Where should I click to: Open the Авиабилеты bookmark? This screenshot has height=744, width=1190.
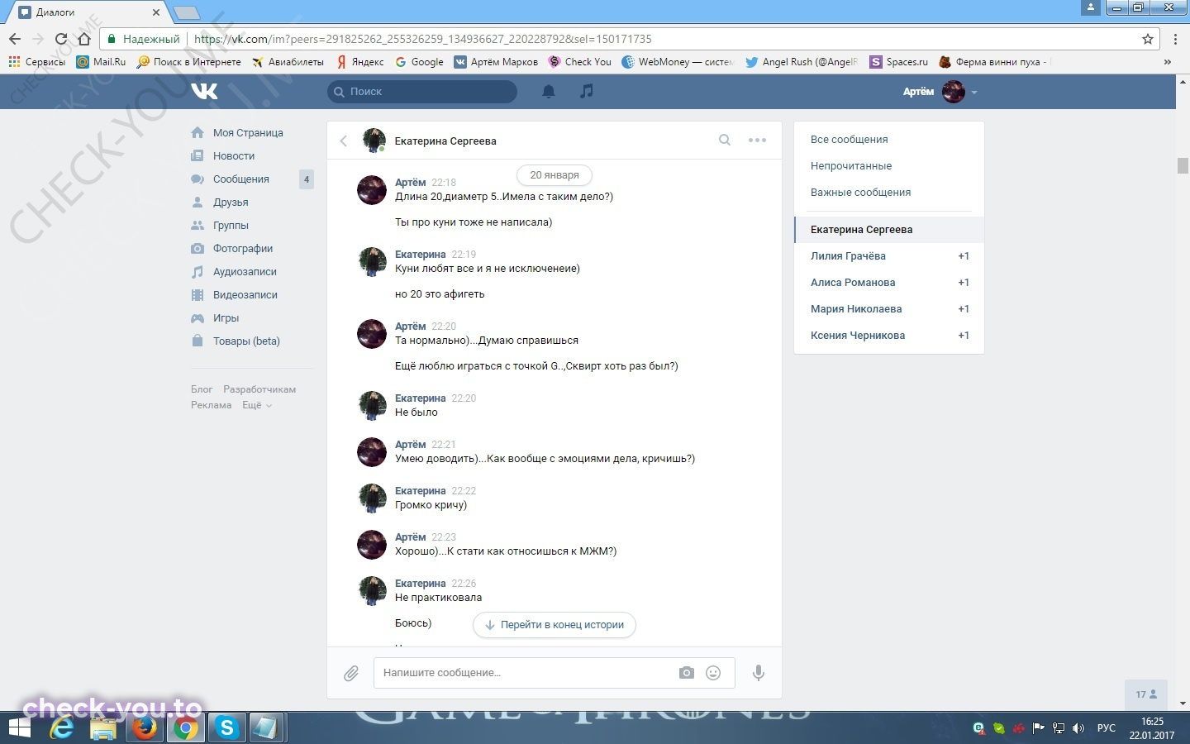point(288,62)
